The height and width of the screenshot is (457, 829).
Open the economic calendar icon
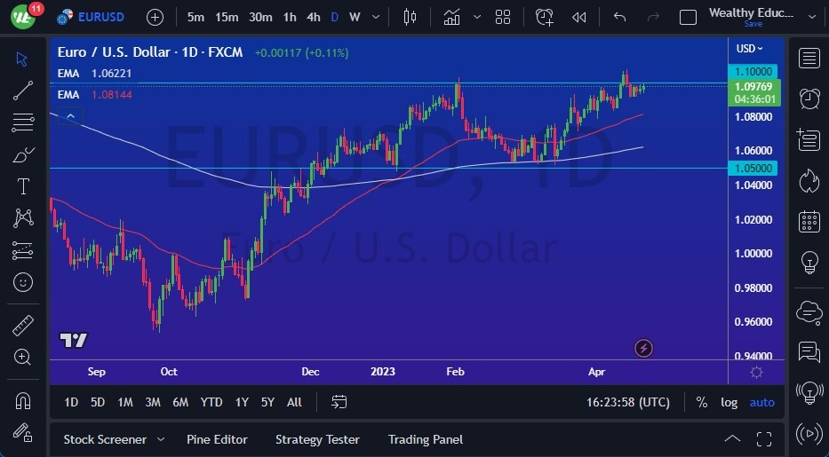[x=809, y=221]
